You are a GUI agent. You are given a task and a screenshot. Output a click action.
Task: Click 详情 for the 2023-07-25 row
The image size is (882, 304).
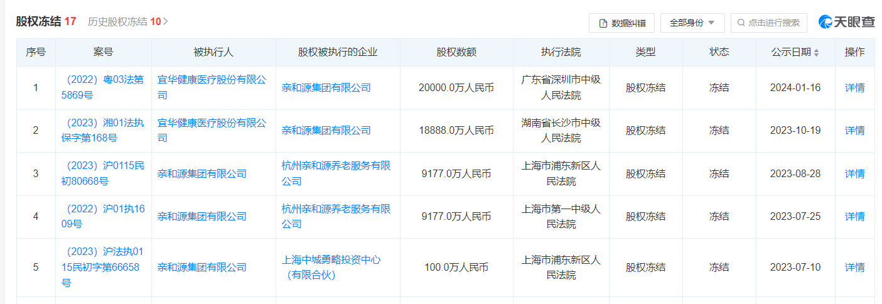854,217
